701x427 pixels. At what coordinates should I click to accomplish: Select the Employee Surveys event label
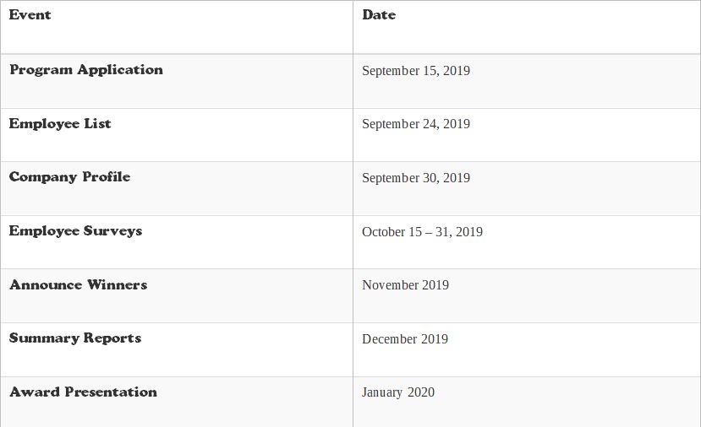pyautogui.click(x=76, y=231)
